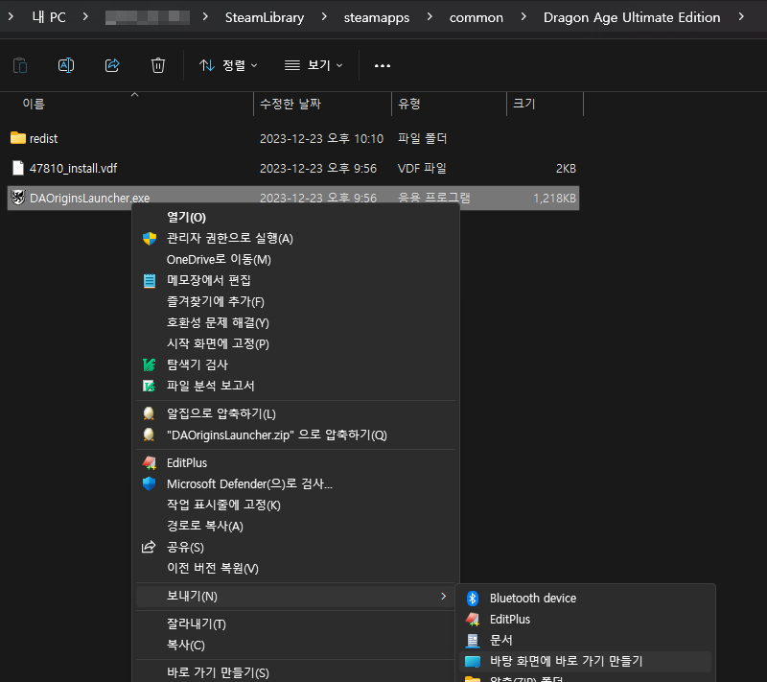
Task: Choose 복사(C) in context menu
Action: [296, 645]
